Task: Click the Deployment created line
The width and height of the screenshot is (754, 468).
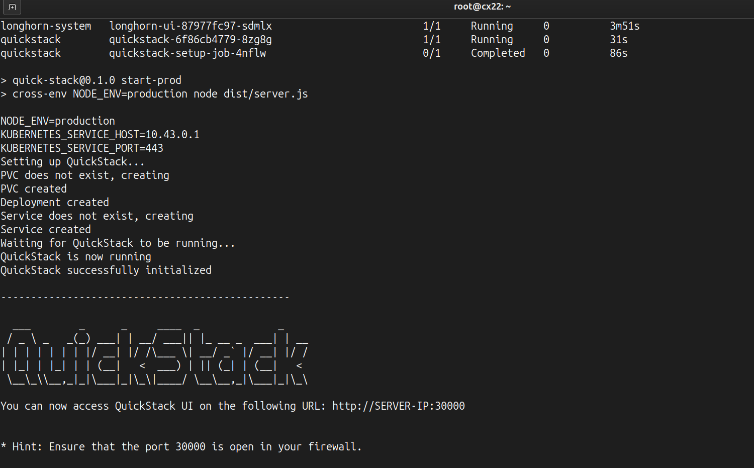Action: pos(55,203)
